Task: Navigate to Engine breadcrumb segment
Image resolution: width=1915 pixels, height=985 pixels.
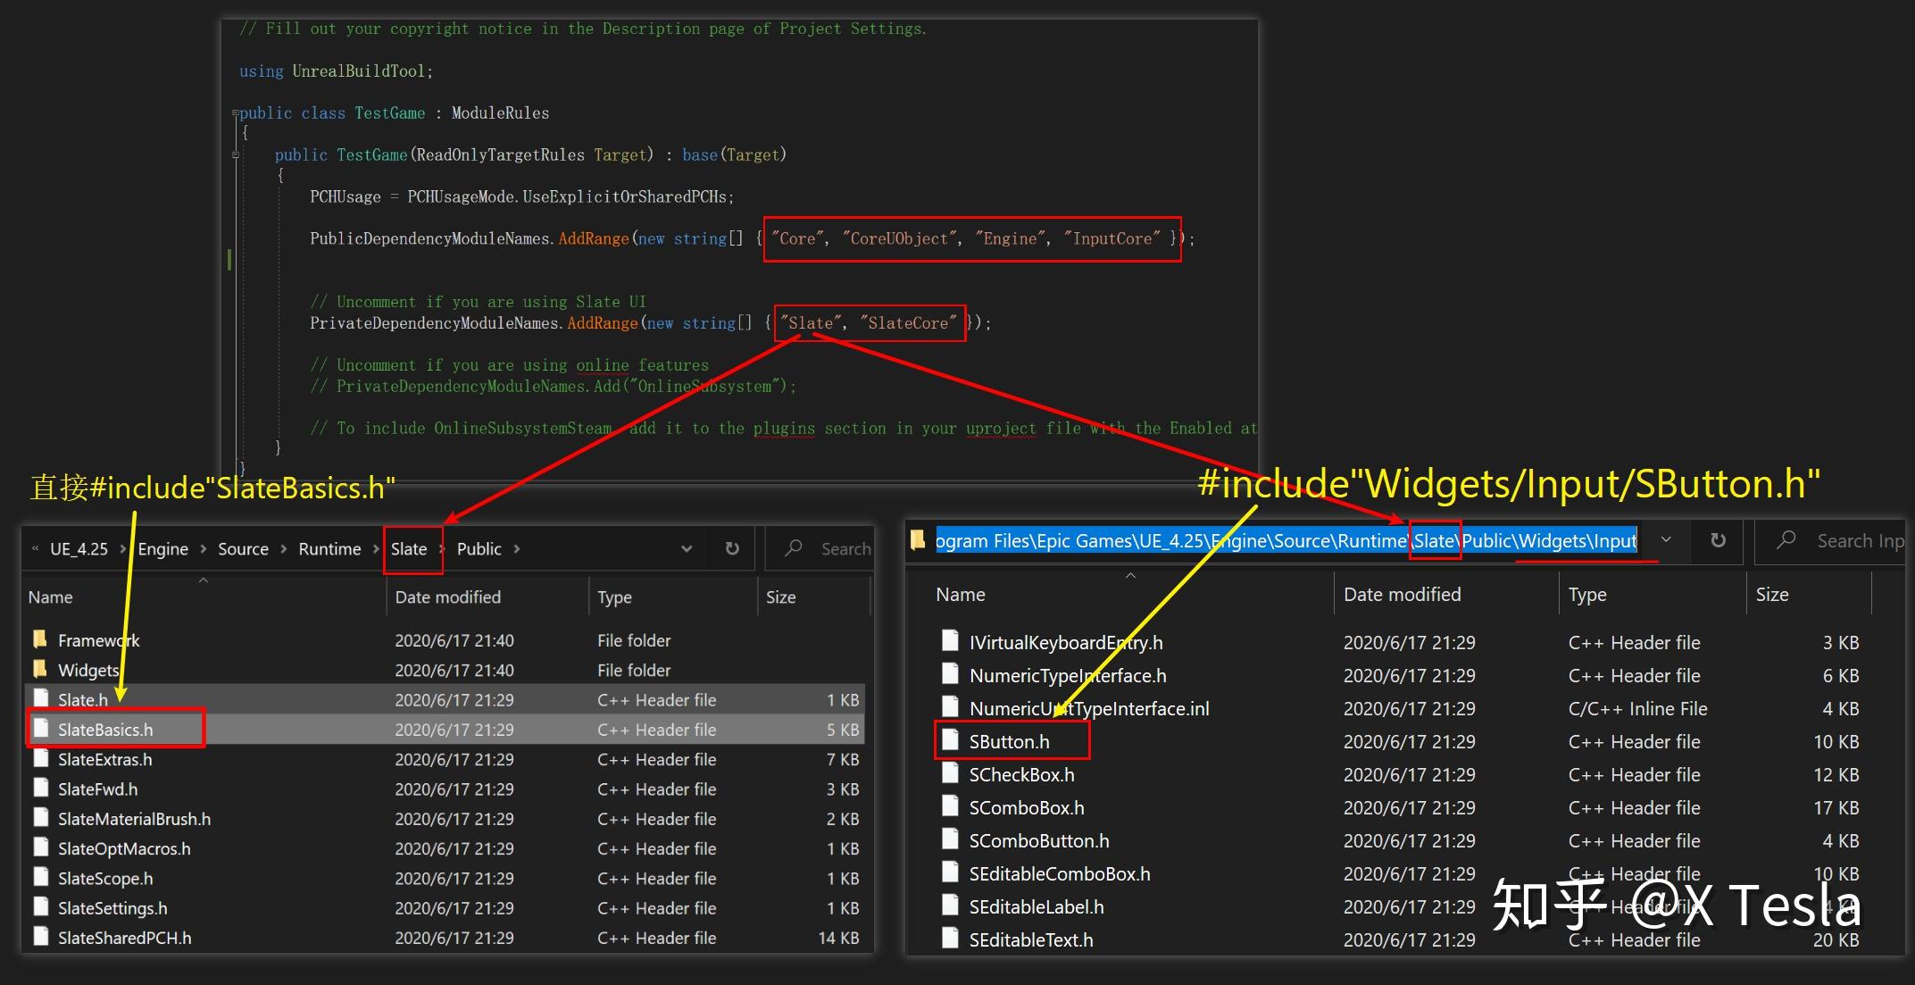Action: tap(162, 548)
